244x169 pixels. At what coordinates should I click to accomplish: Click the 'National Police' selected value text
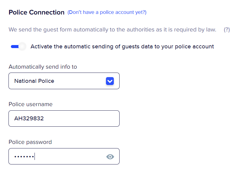[x=34, y=81]
